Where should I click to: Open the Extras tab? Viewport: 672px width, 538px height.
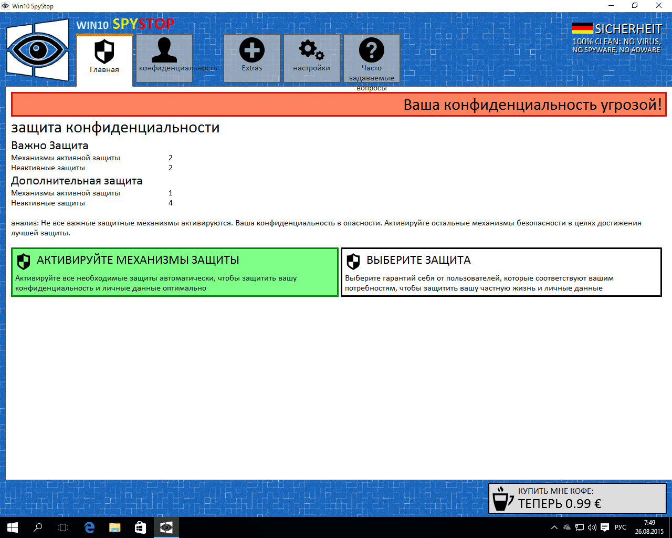coord(252,58)
